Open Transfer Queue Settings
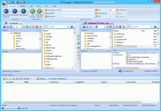This screenshot has width=161, height=111. pyautogui.click(x=42, y=79)
